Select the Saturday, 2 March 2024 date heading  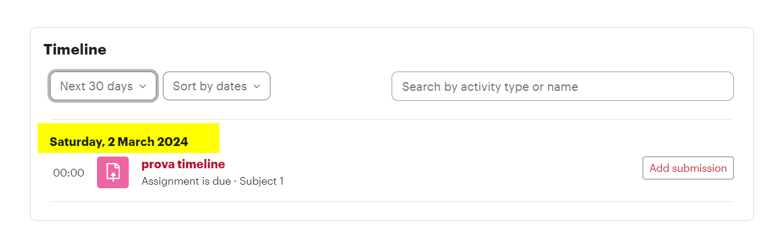click(x=119, y=141)
